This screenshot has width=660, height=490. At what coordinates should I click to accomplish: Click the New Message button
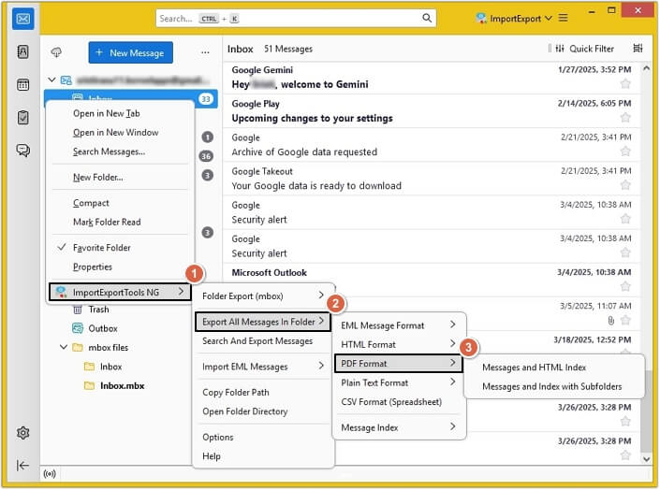pos(130,53)
